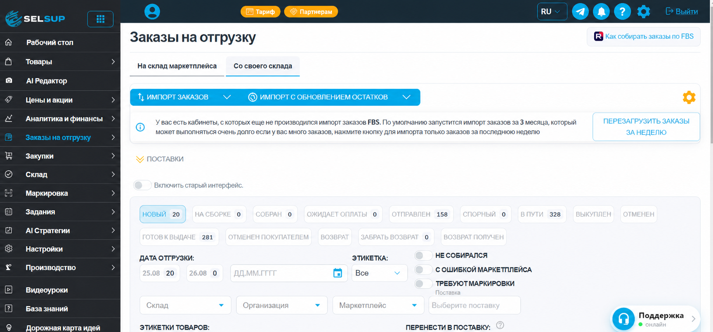Open the notifications bell
713x332 pixels.
coord(601,12)
